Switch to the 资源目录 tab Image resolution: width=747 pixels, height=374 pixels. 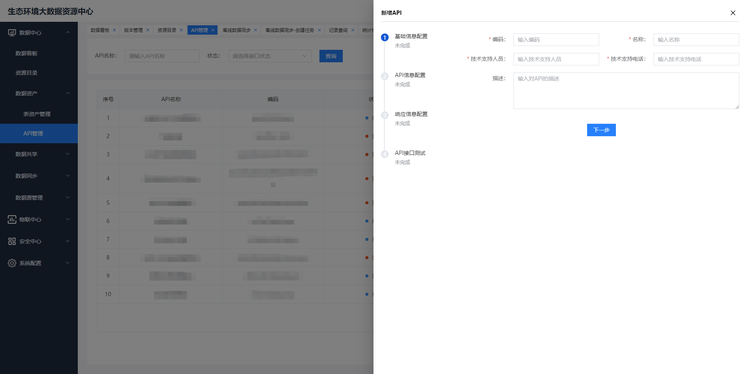click(167, 30)
